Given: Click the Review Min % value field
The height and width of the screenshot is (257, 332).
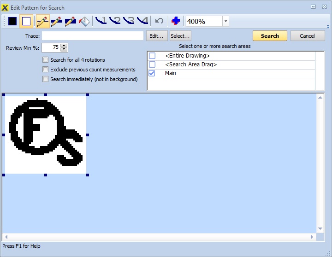Looking at the screenshot, I should click(x=51, y=47).
